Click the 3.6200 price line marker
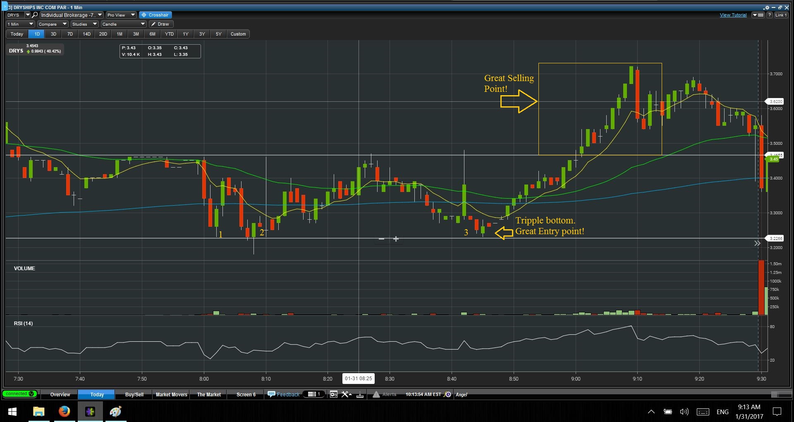The image size is (794, 422). (775, 101)
